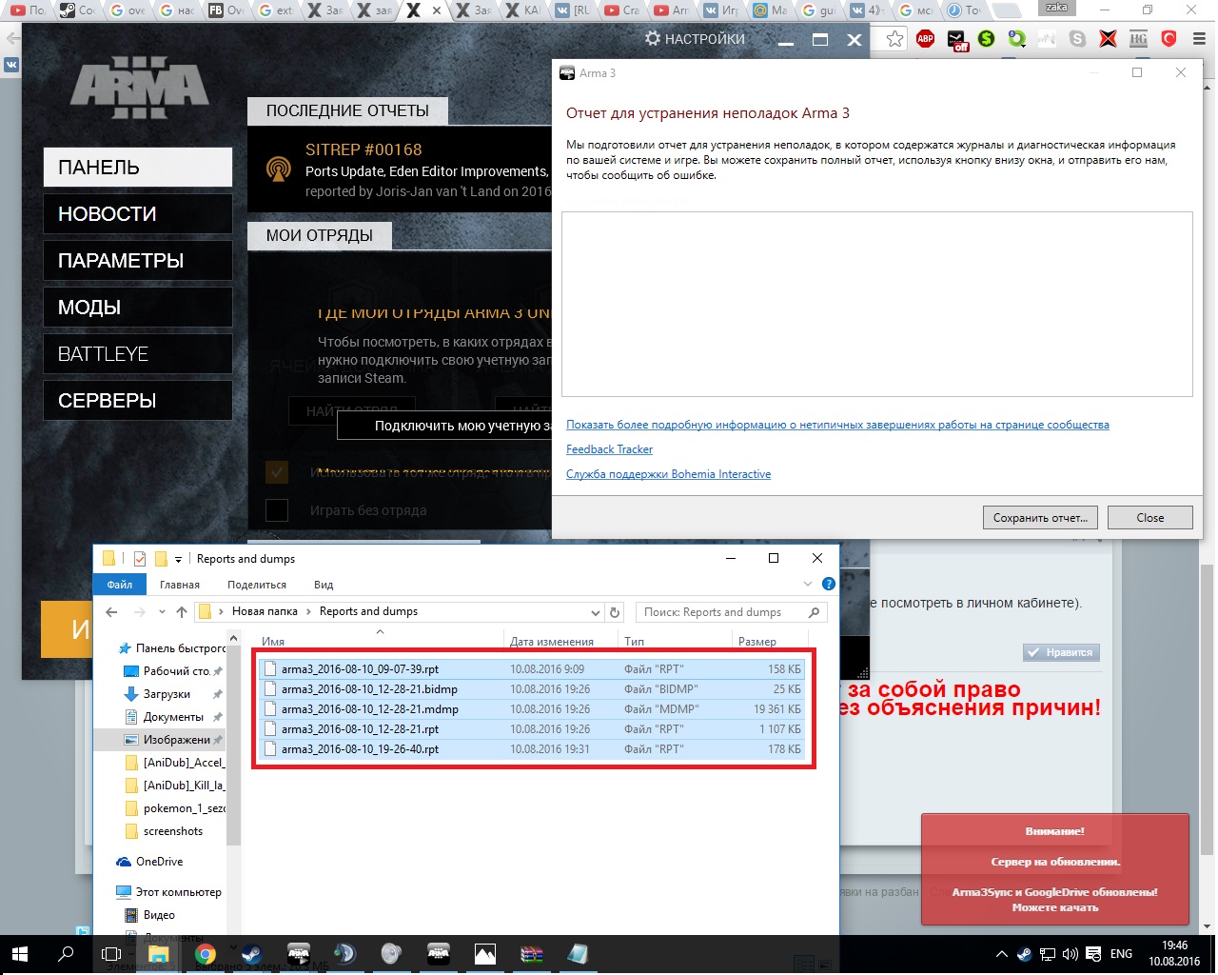Click the Нравится like button

click(x=1061, y=652)
